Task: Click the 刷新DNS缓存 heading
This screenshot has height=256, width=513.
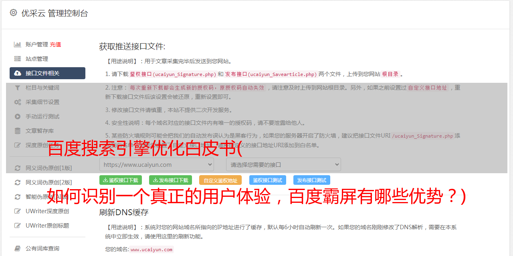Action: (124, 212)
